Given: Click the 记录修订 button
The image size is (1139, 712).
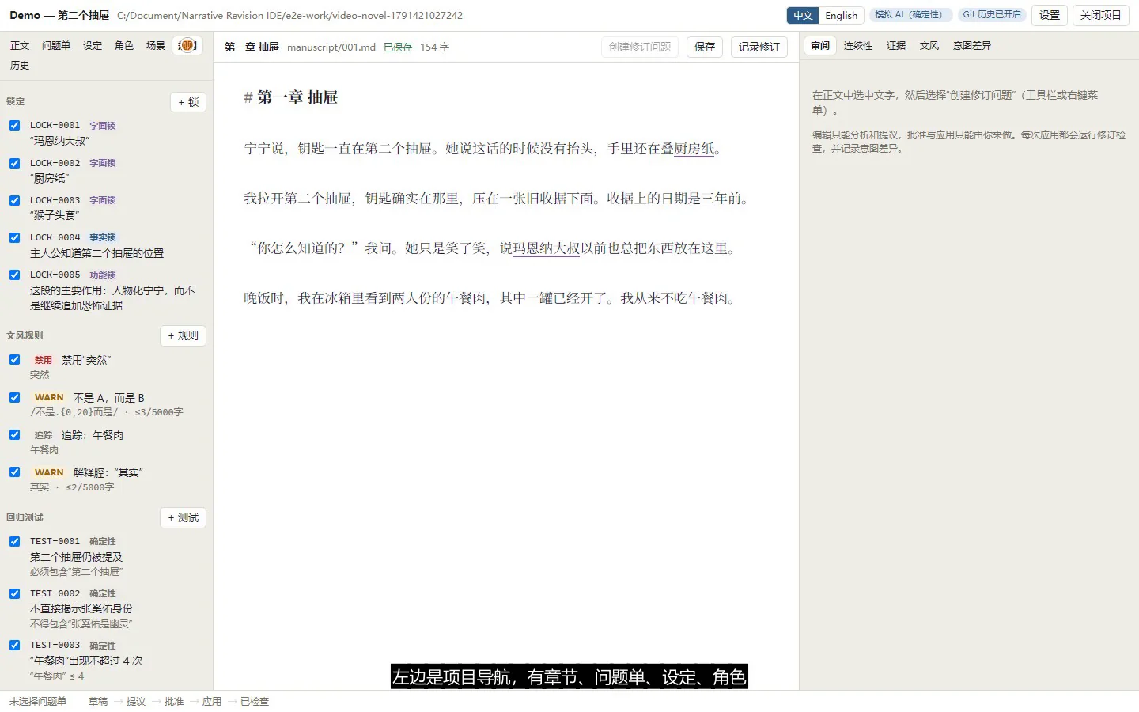Looking at the screenshot, I should click(759, 47).
